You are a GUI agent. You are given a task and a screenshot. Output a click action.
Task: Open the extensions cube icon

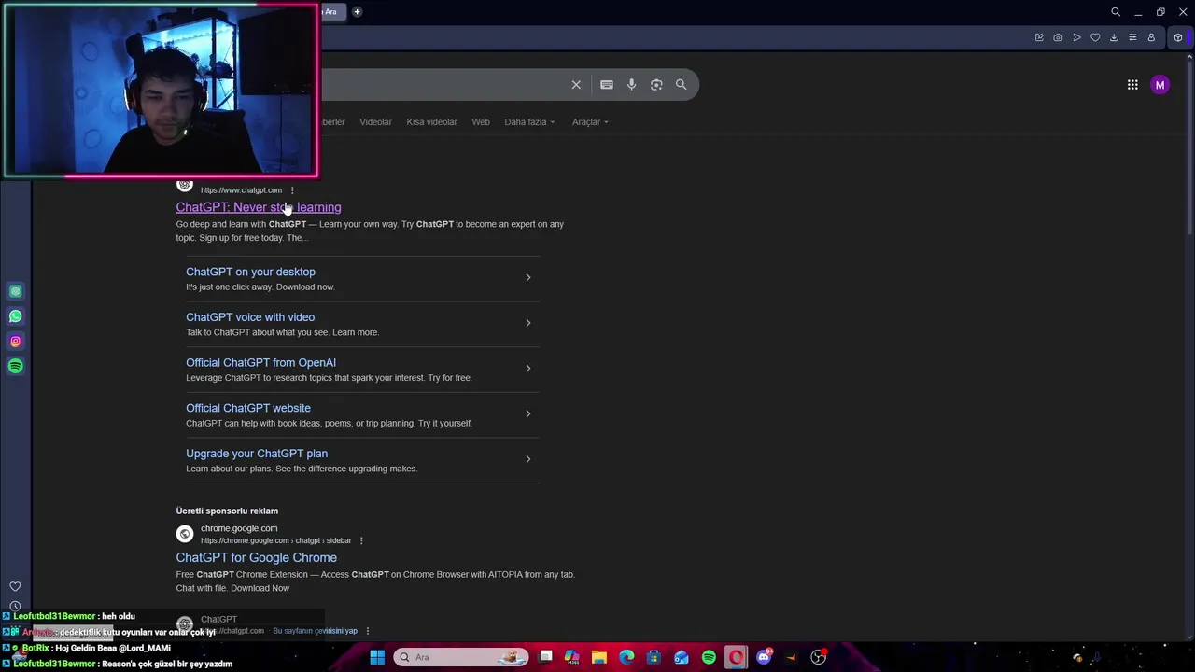coord(1178,37)
